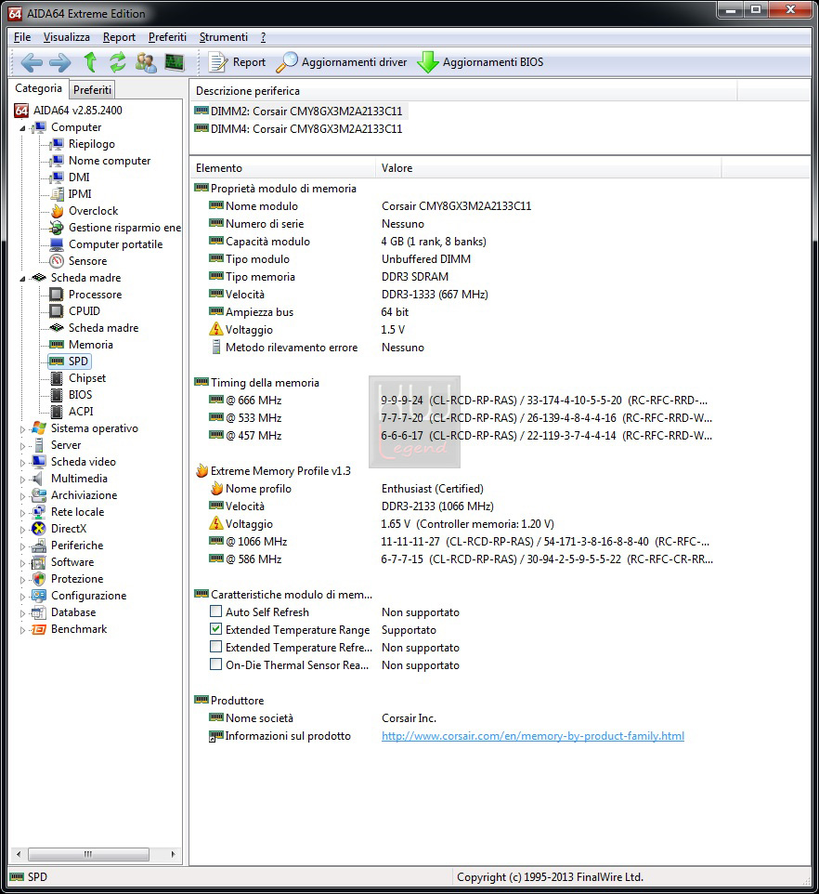Toggle the On-Die Thermal Sensor checkbox
This screenshot has width=819, height=894.
point(215,664)
